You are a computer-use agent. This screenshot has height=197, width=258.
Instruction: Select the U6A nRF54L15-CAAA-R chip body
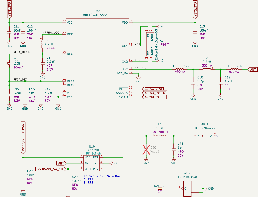pyautogui.click(x=97, y=60)
